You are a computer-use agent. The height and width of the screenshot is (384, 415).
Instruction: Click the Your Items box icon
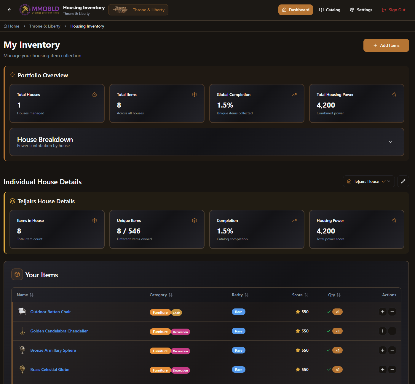click(17, 274)
